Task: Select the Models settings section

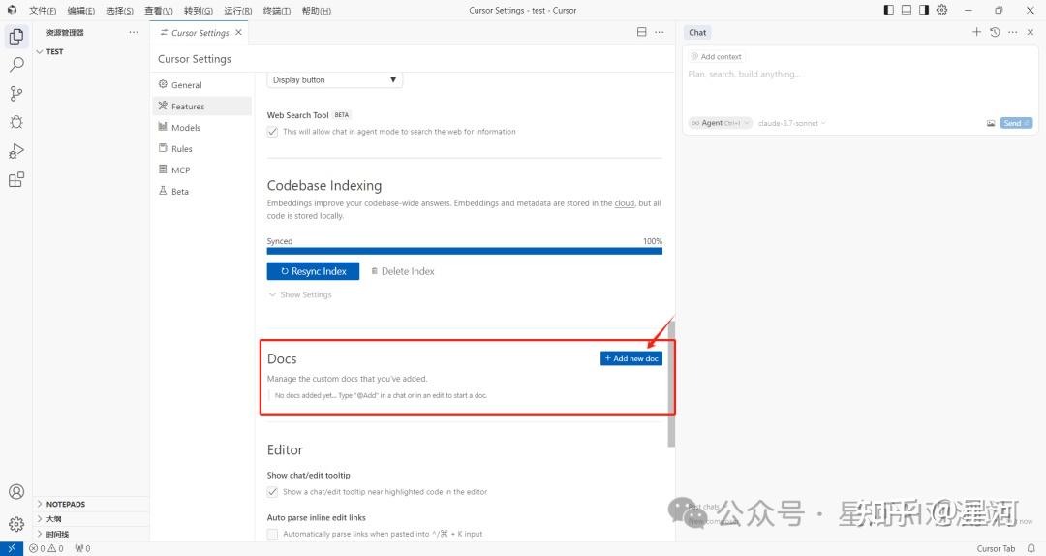Action: pos(202,128)
